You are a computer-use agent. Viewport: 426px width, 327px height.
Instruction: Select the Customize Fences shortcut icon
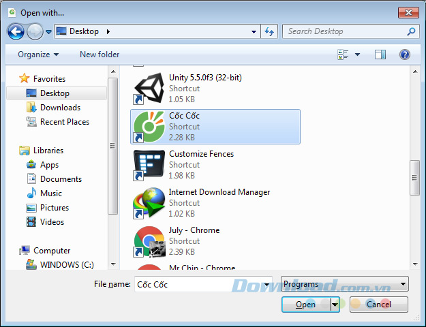[149, 165]
